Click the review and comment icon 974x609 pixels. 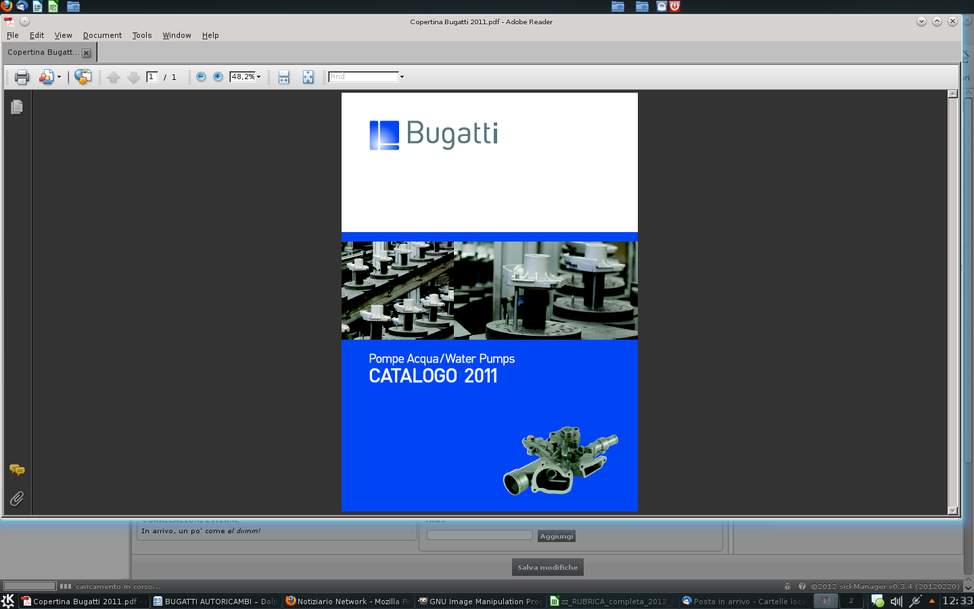83,77
